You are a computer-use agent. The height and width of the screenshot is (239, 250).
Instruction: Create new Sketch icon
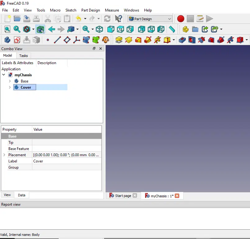click(17, 40)
